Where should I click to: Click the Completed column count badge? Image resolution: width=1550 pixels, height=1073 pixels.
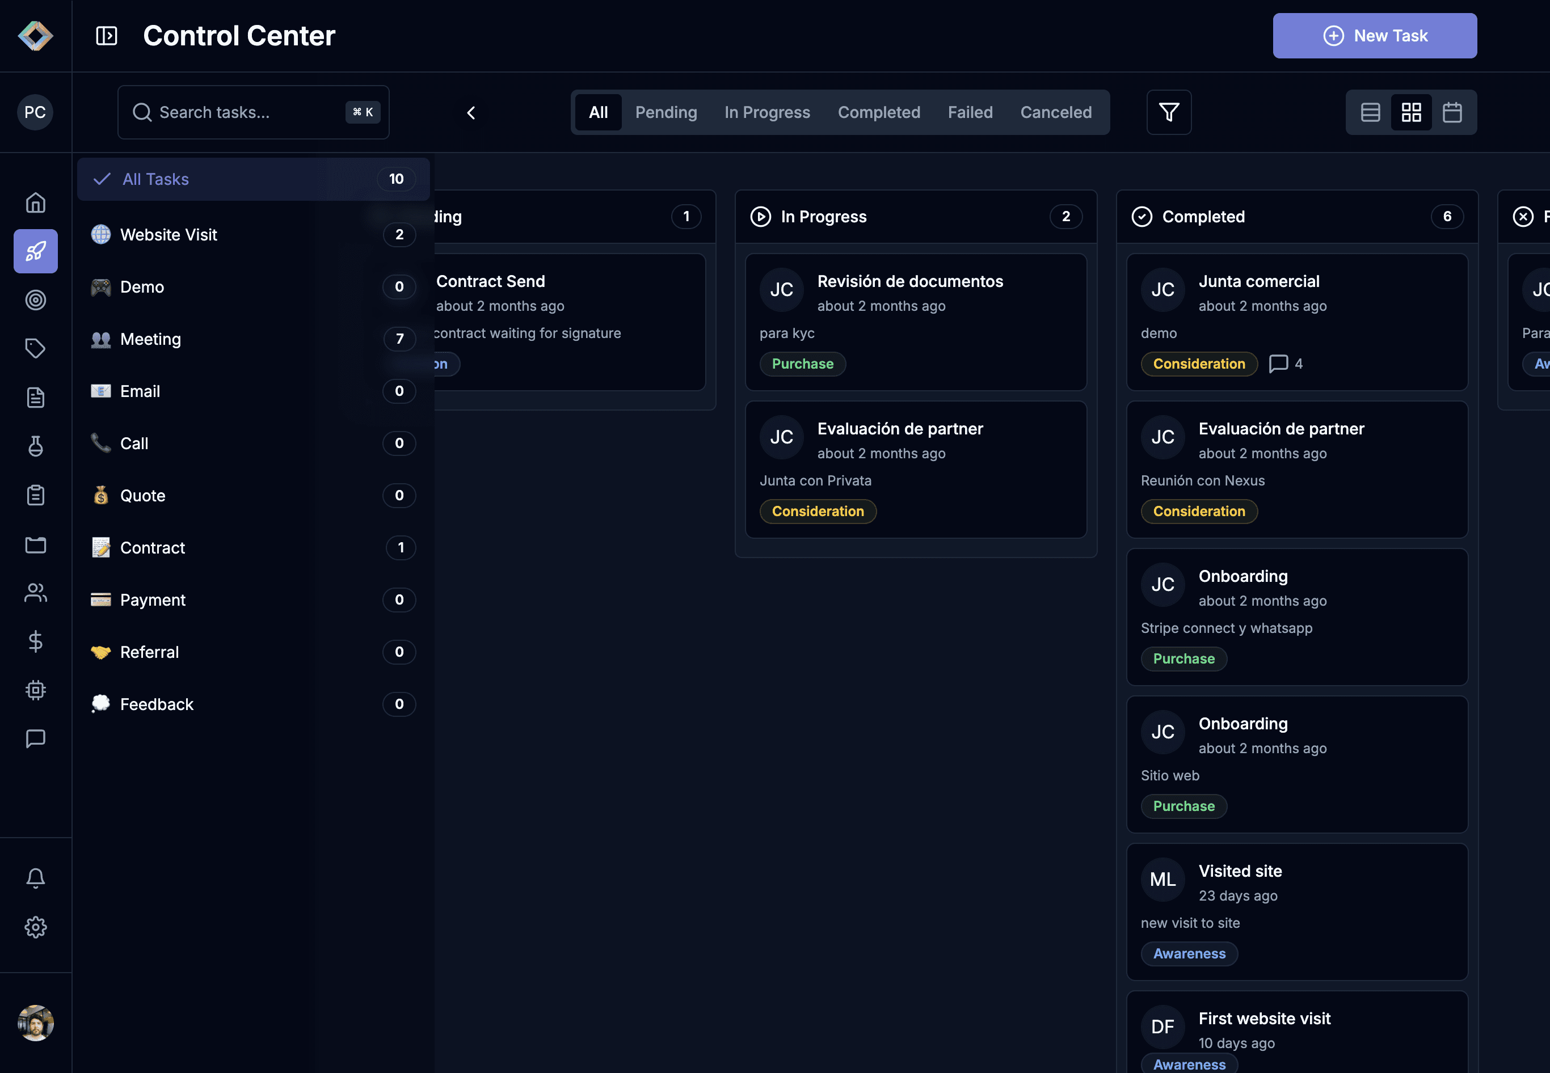(x=1447, y=217)
